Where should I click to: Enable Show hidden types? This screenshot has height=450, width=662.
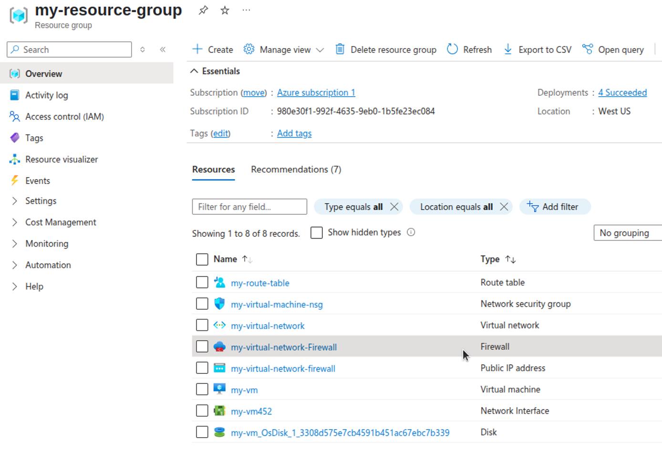pos(317,232)
